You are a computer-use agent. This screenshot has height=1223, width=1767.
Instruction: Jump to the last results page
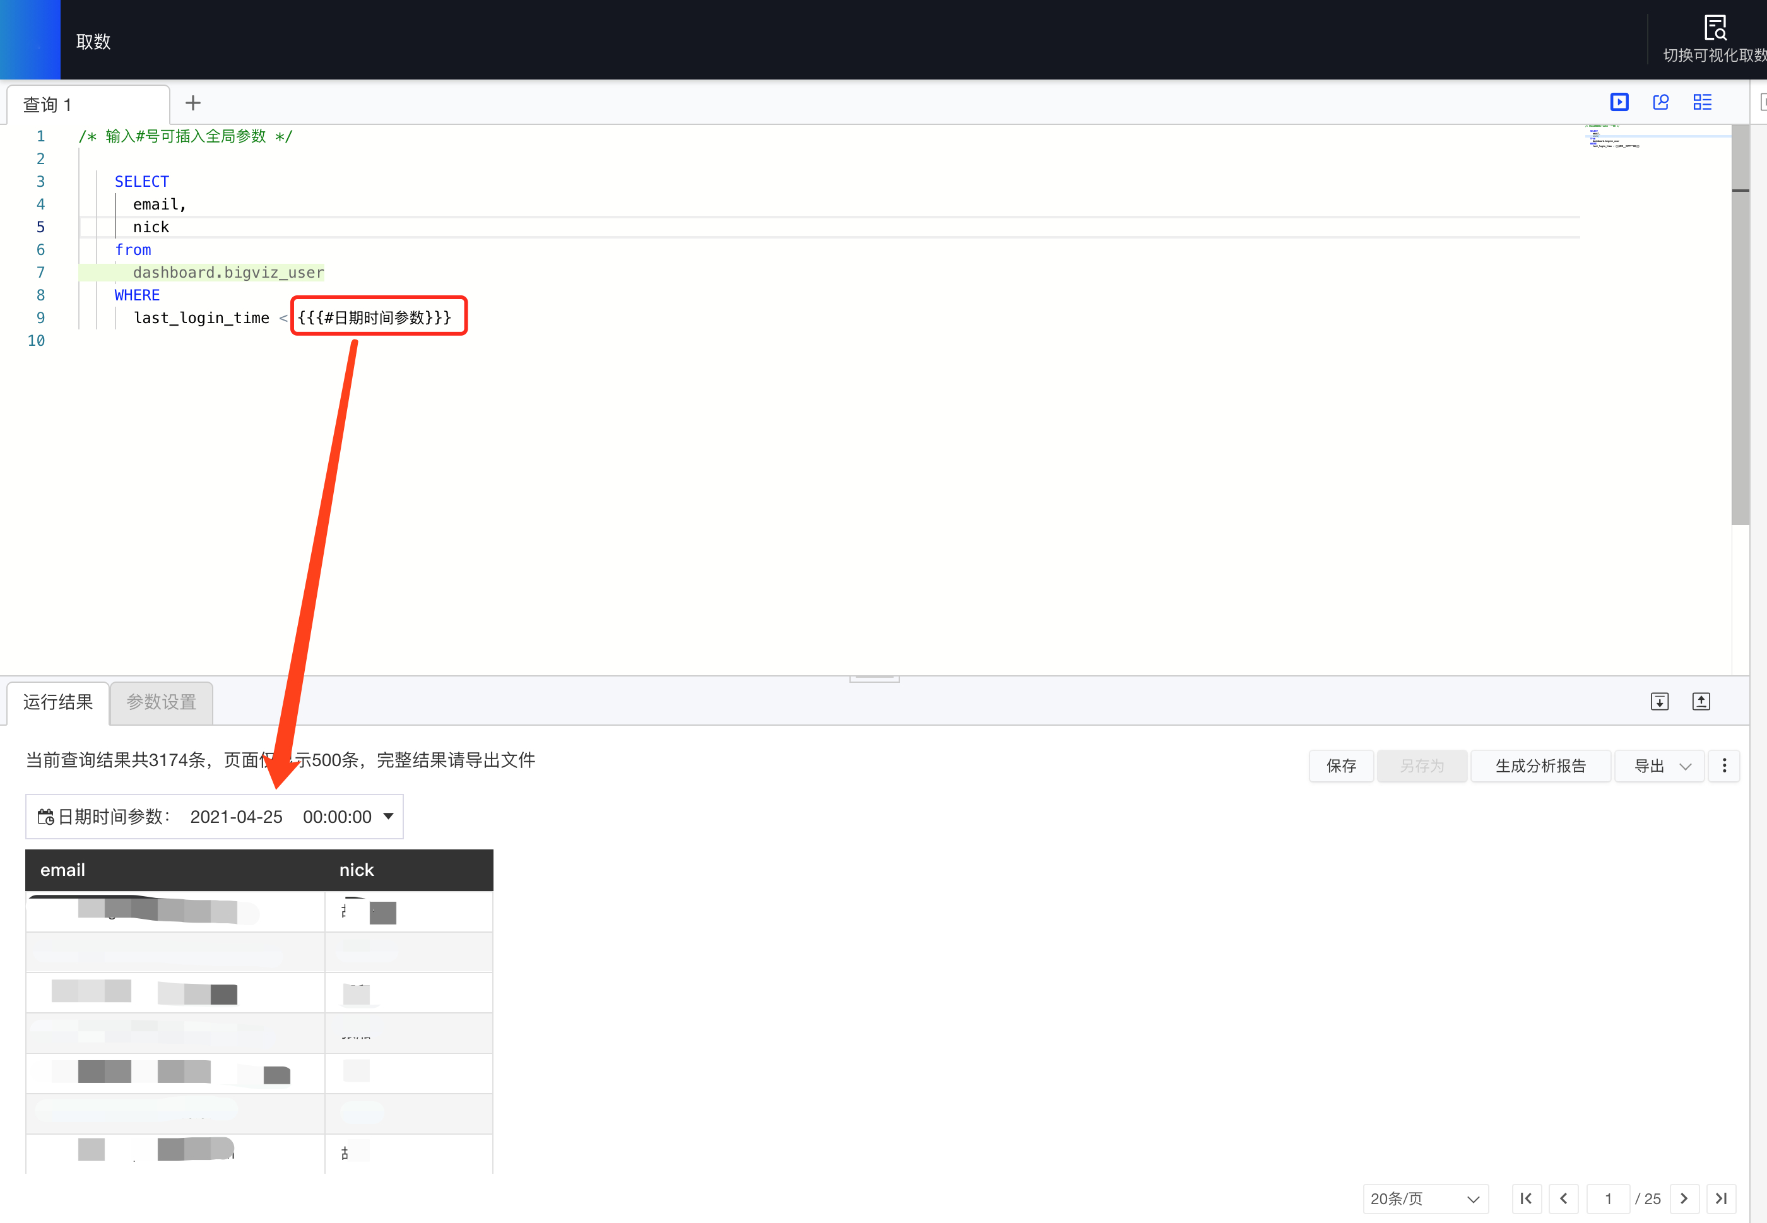pos(1721,1198)
